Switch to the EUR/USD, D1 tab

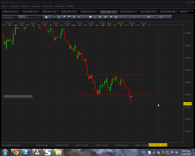pos(10,12)
